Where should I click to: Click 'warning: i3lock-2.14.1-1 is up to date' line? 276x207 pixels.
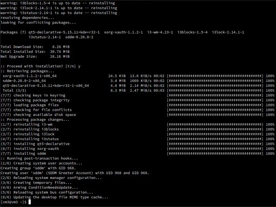click(x=59, y=8)
